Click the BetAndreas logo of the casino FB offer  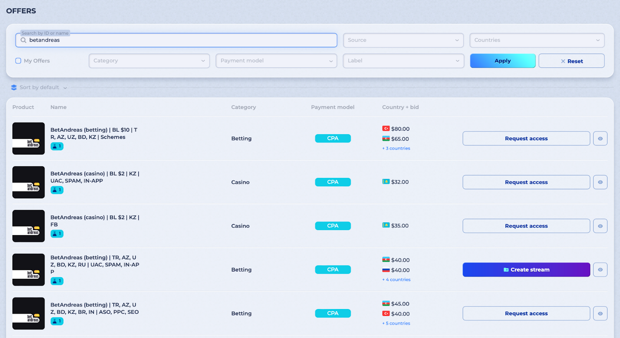click(29, 226)
